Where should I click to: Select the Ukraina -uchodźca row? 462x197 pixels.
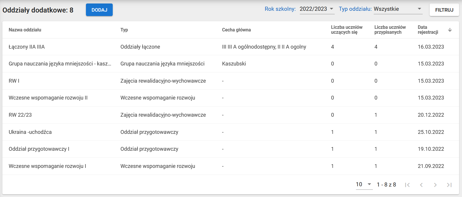30,132
